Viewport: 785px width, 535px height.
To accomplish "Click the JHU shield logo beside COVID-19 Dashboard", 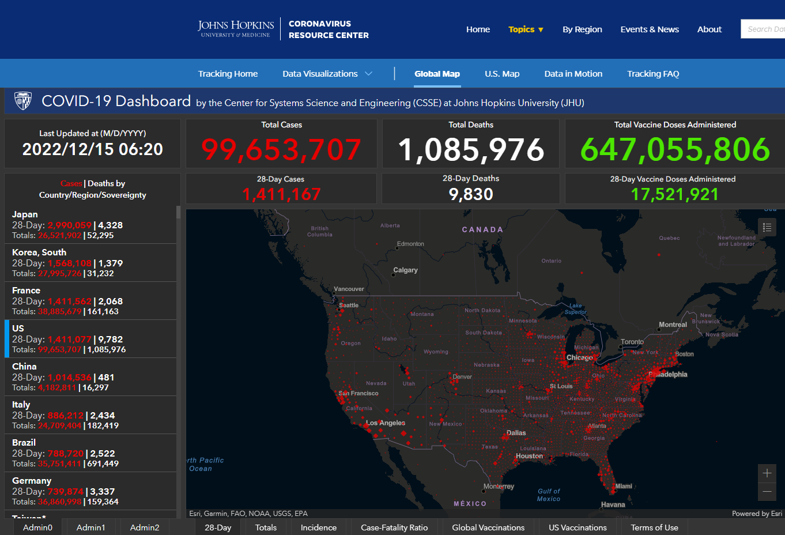I will pyautogui.click(x=23, y=101).
